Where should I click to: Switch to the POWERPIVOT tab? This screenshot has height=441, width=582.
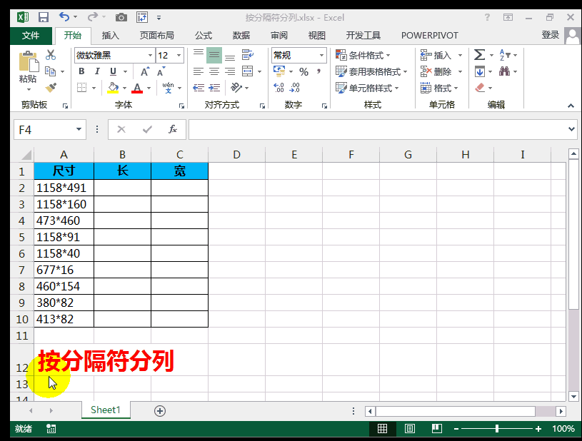click(430, 35)
